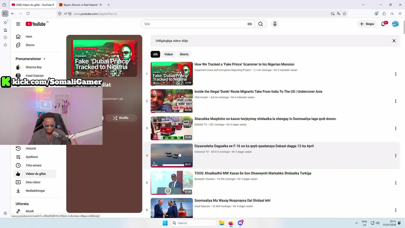Viewport: 405px width, 228px height.
Task: Open three-dot menu for Shacabka Muqdisho video
Action: point(396,129)
